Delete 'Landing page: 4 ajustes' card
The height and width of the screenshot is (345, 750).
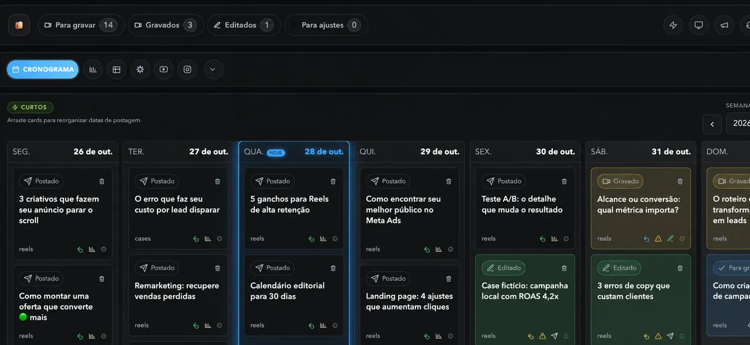coord(449,279)
